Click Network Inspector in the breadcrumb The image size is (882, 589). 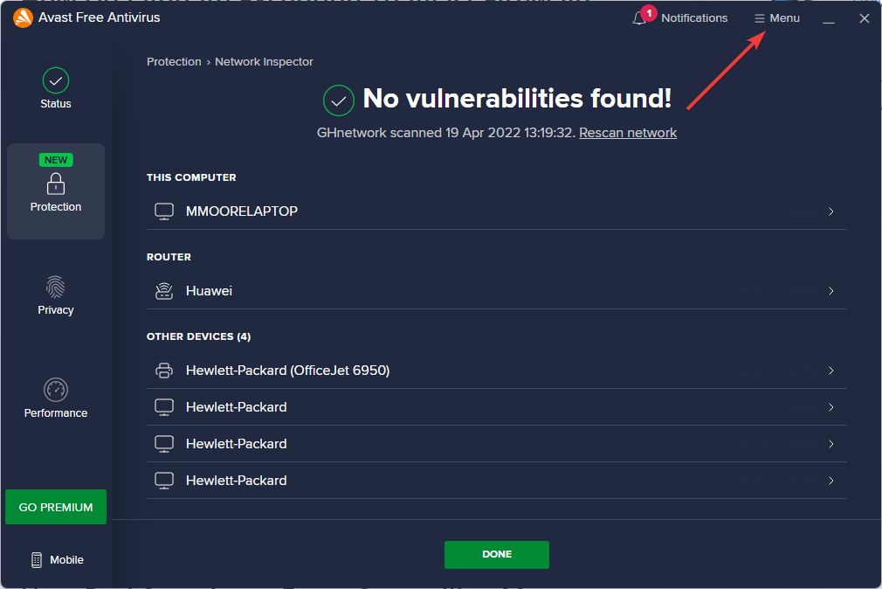point(264,62)
